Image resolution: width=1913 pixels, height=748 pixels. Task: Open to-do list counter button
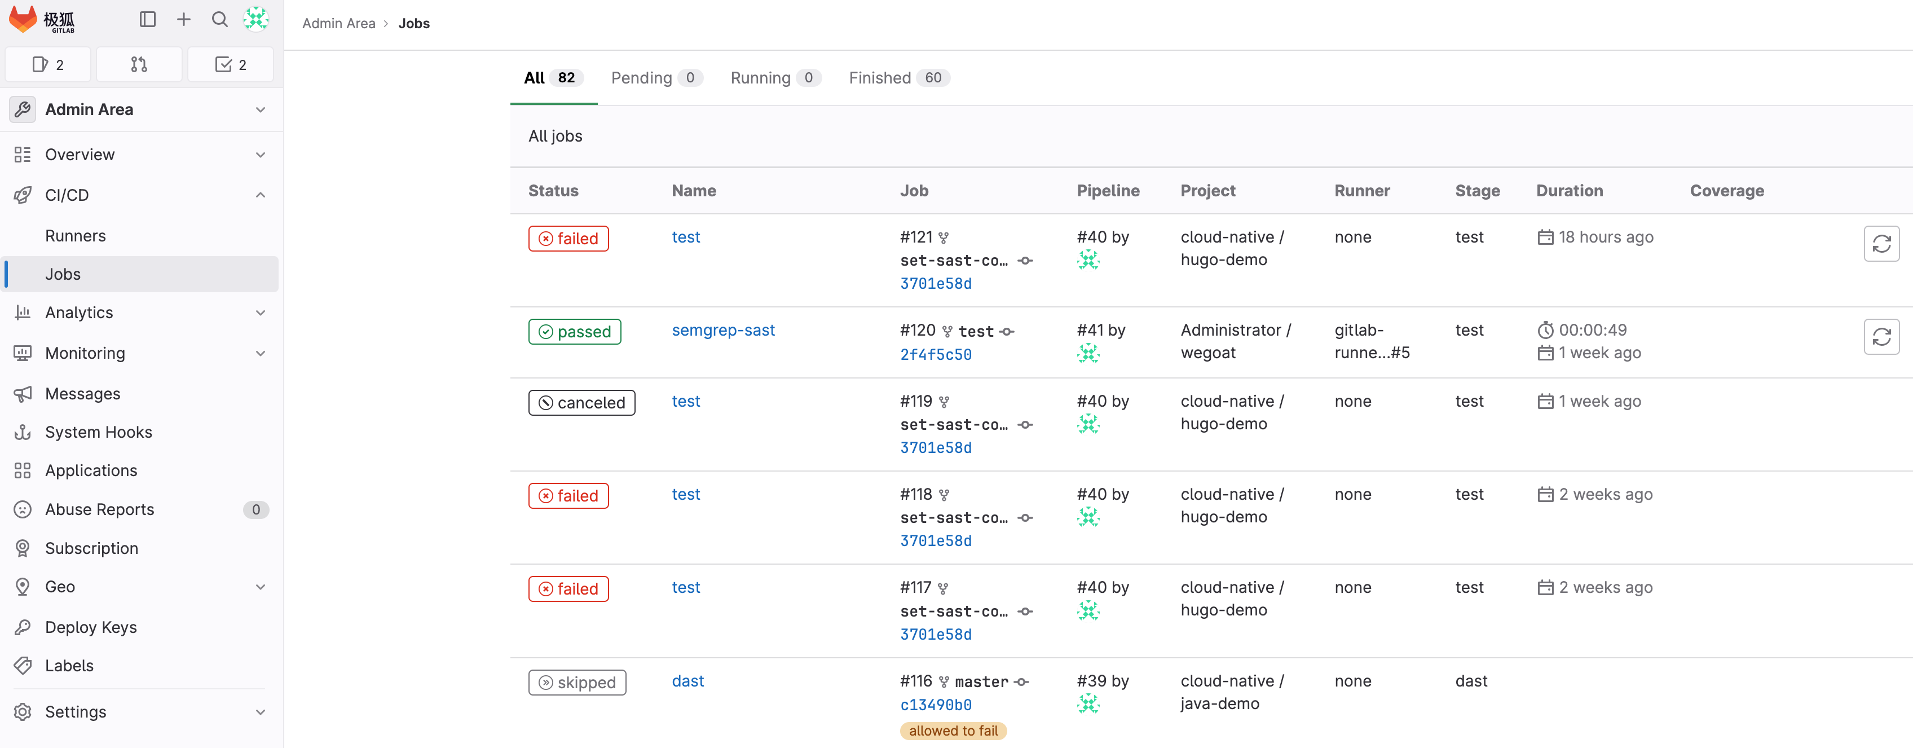pos(230,65)
